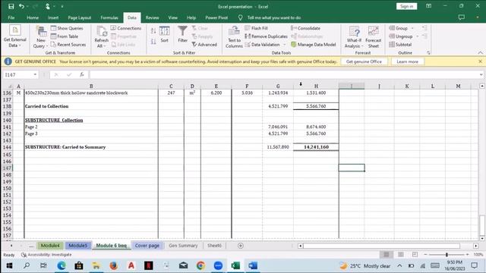Click in the formula bar
Viewport: 486px width, 273px height.
(283, 74)
